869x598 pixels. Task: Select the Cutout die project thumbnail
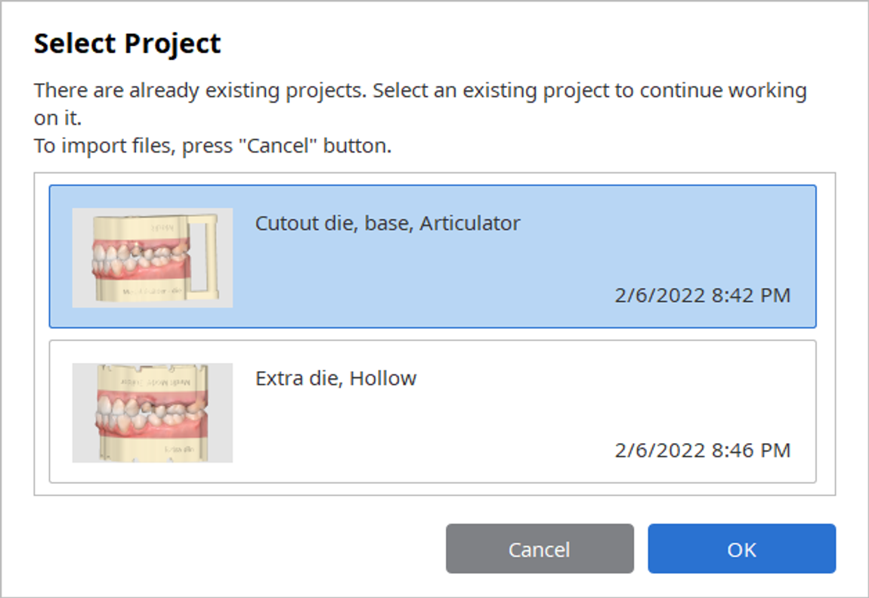pyautogui.click(x=153, y=258)
